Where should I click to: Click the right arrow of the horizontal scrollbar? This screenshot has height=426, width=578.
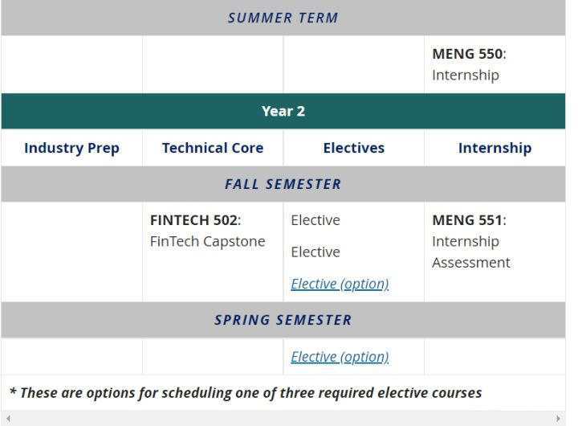pos(559,419)
